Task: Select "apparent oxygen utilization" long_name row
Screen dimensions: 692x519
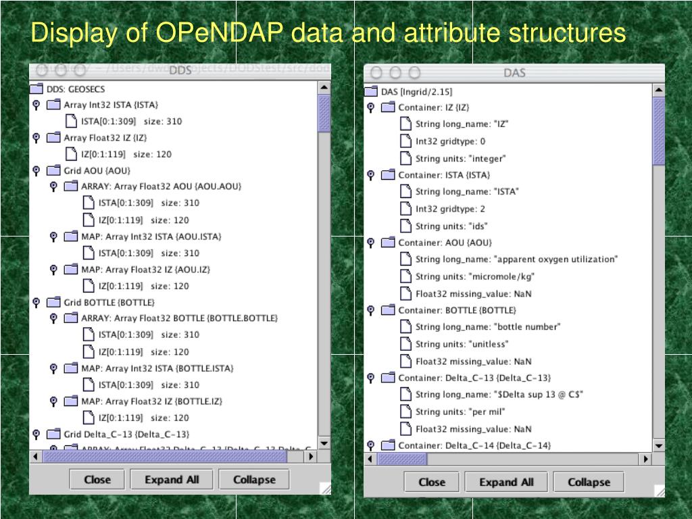Action: point(516,259)
